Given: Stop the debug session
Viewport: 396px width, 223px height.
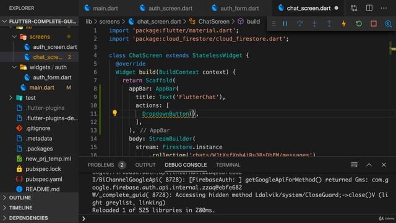Looking at the screenshot, I should click(374, 24).
